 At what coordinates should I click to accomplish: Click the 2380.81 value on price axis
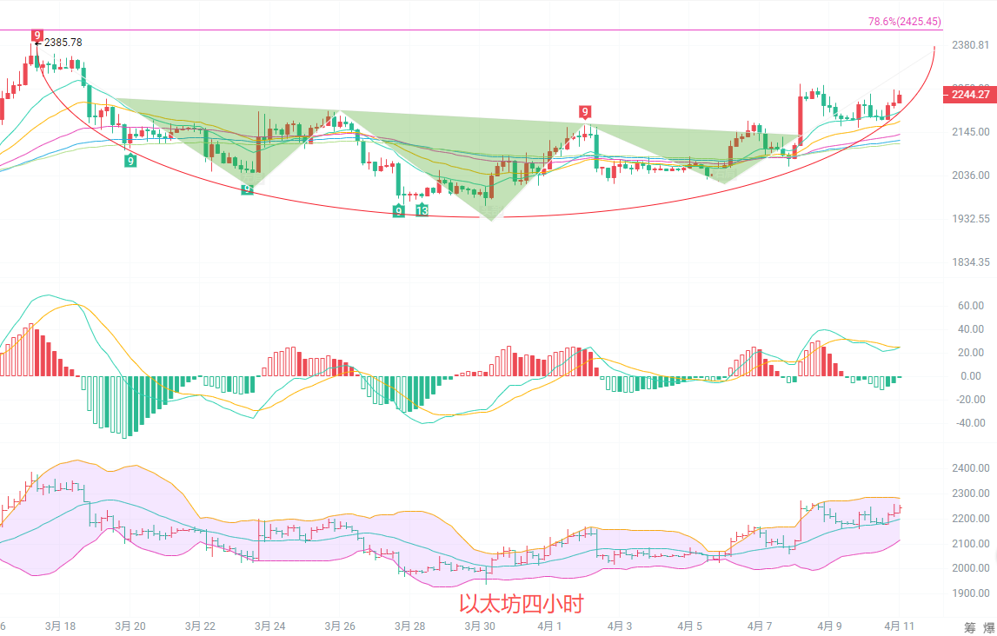pos(971,45)
